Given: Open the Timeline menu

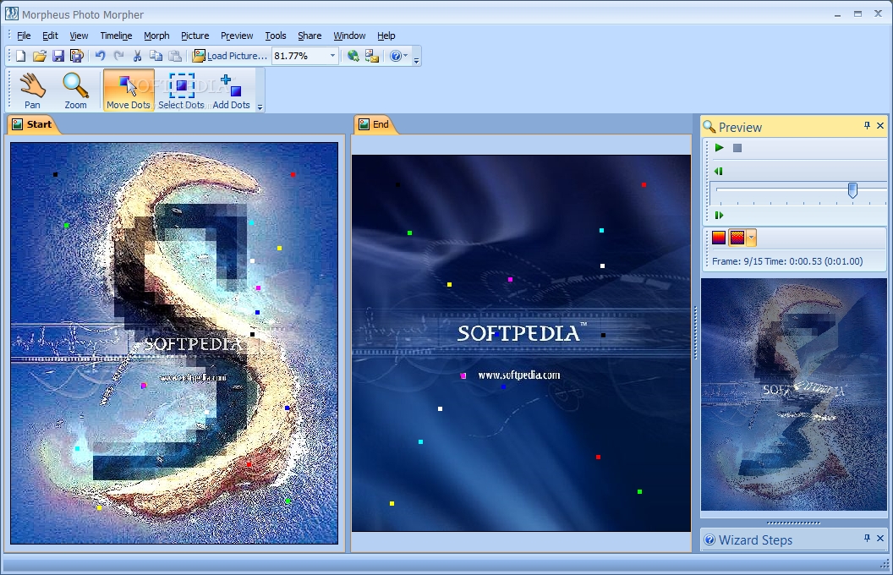Looking at the screenshot, I should [x=116, y=36].
